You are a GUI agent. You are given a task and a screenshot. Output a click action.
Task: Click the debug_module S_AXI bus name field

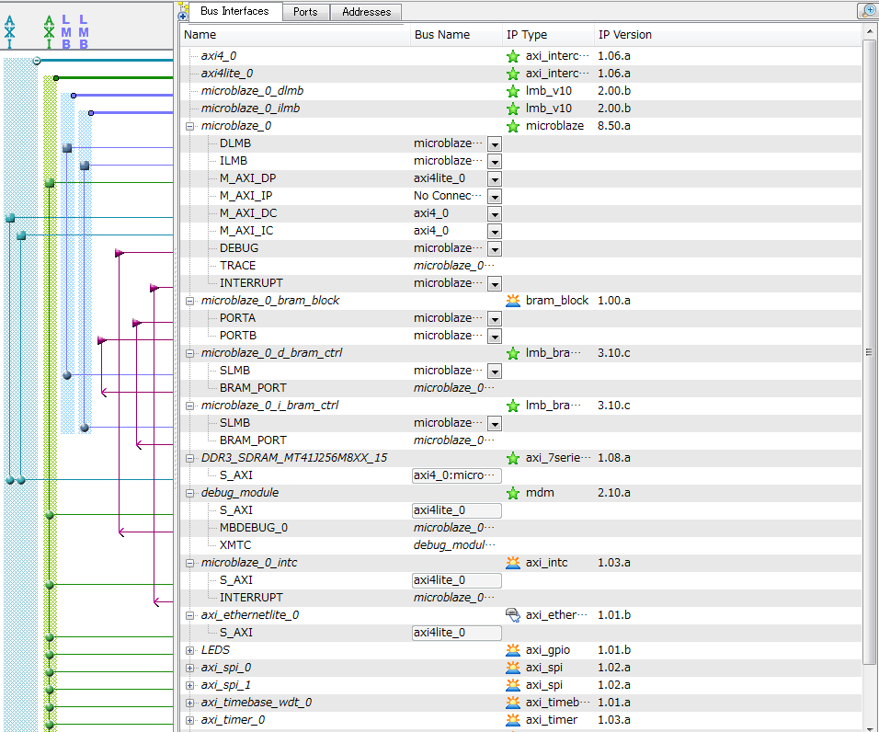(457, 510)
